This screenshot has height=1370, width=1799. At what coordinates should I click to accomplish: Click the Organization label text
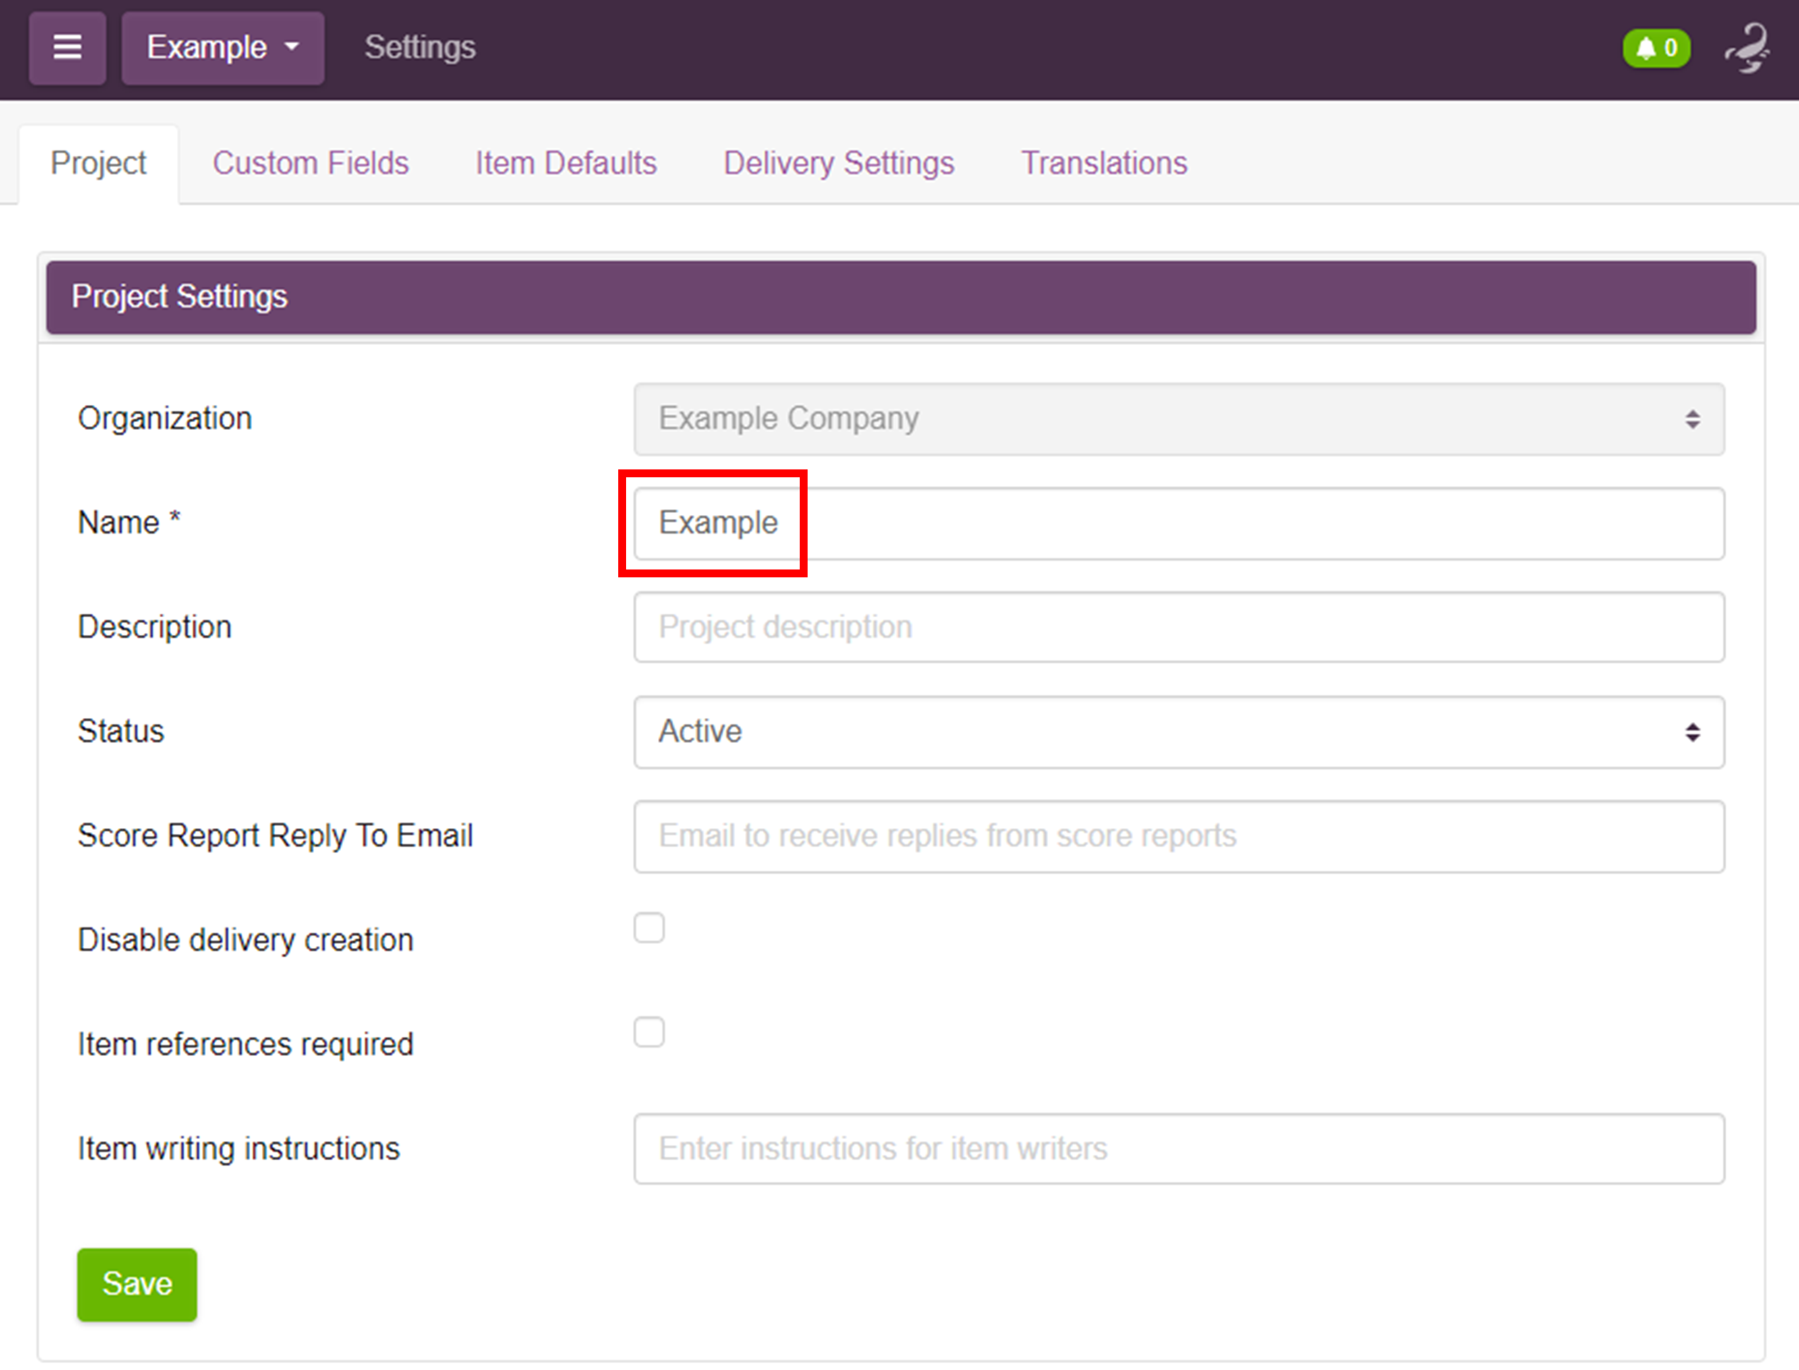pos(165,418)
